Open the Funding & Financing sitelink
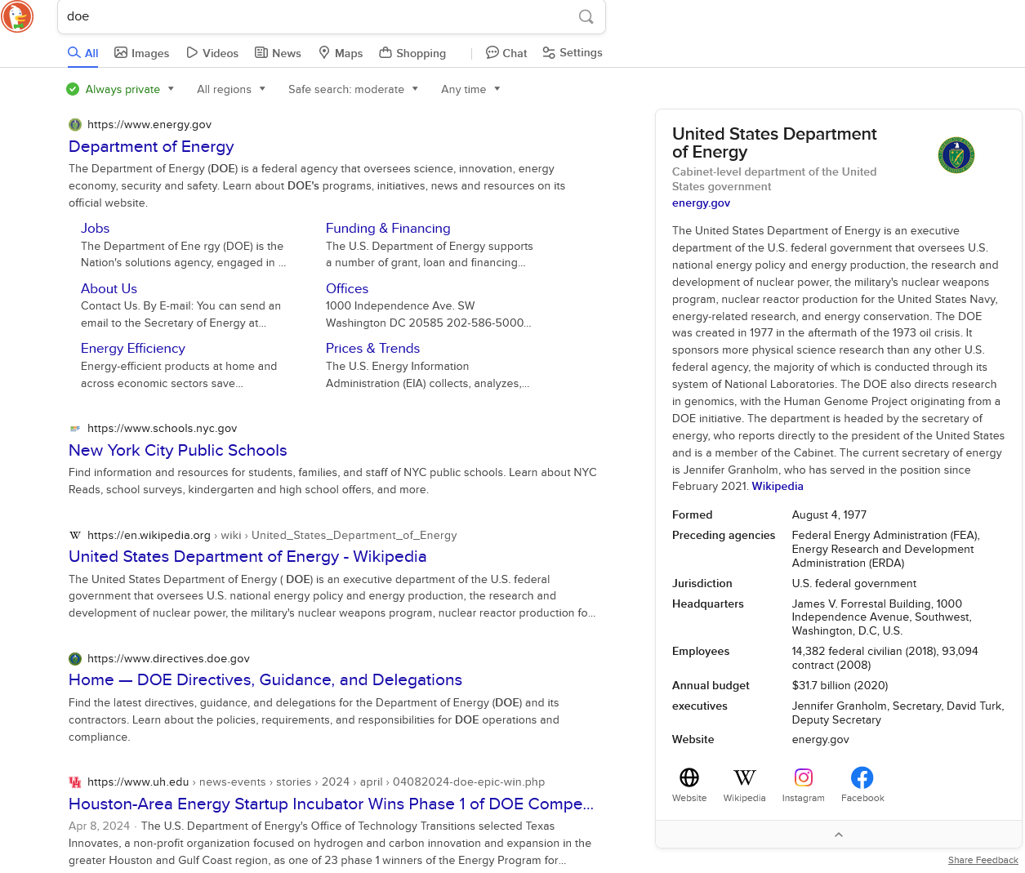Image resolution: width=1025 pixels, height=873 pixels. pos(388,229)
